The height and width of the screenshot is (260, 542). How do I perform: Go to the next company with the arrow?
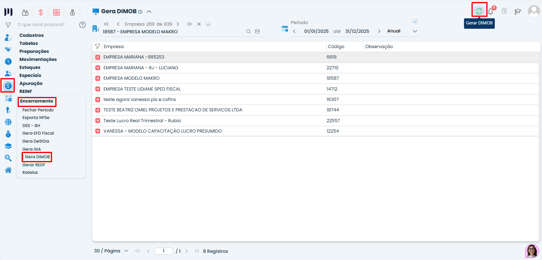pyautogui.click(x=178, y=24)
